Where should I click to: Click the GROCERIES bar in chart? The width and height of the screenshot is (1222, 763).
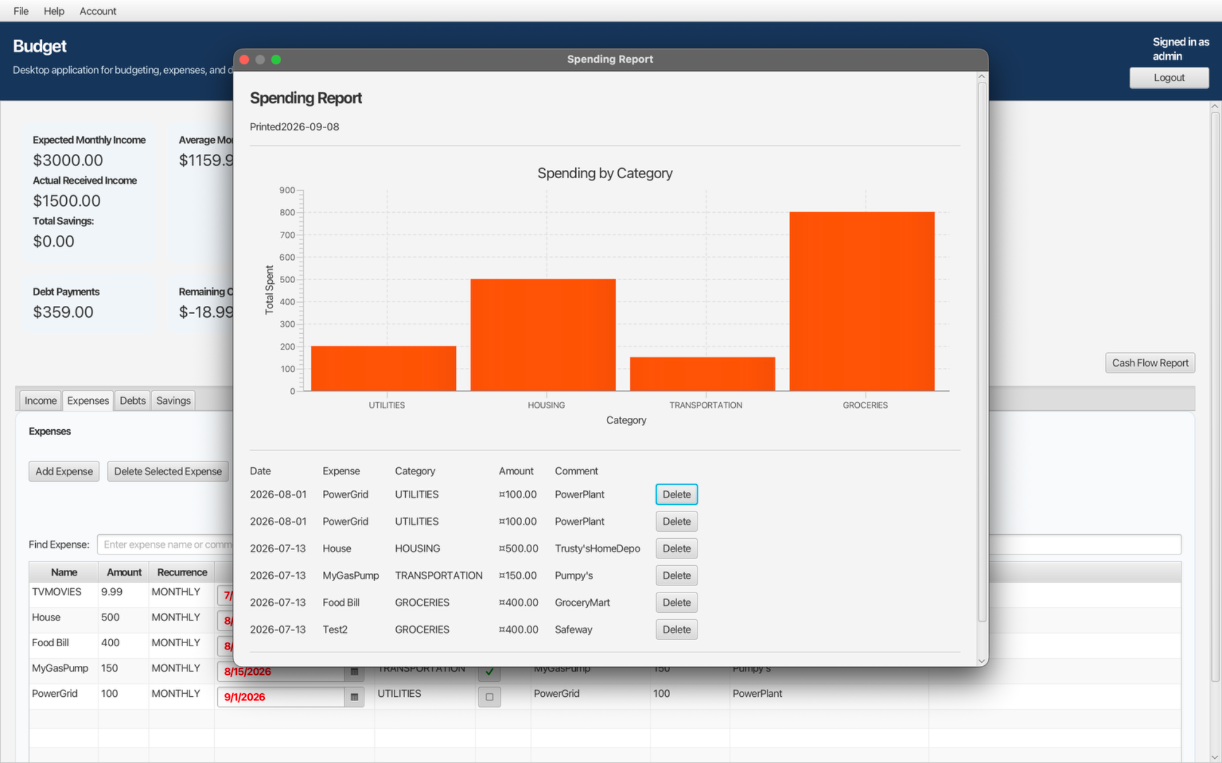pos(862,301)
